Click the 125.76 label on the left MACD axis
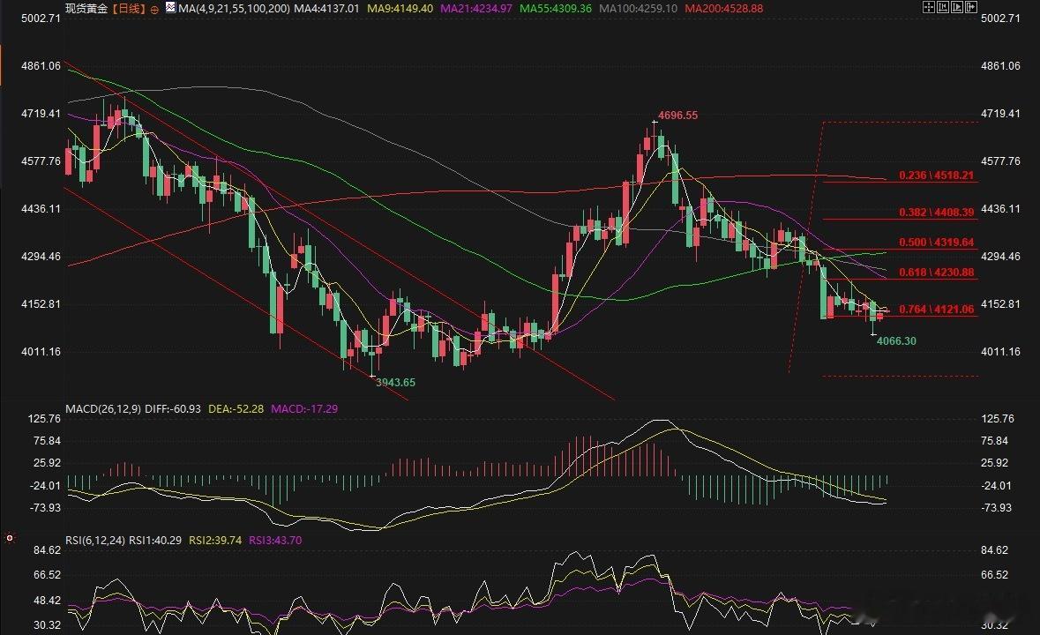The image size is (1040, 635). click(x=44, y=419)
